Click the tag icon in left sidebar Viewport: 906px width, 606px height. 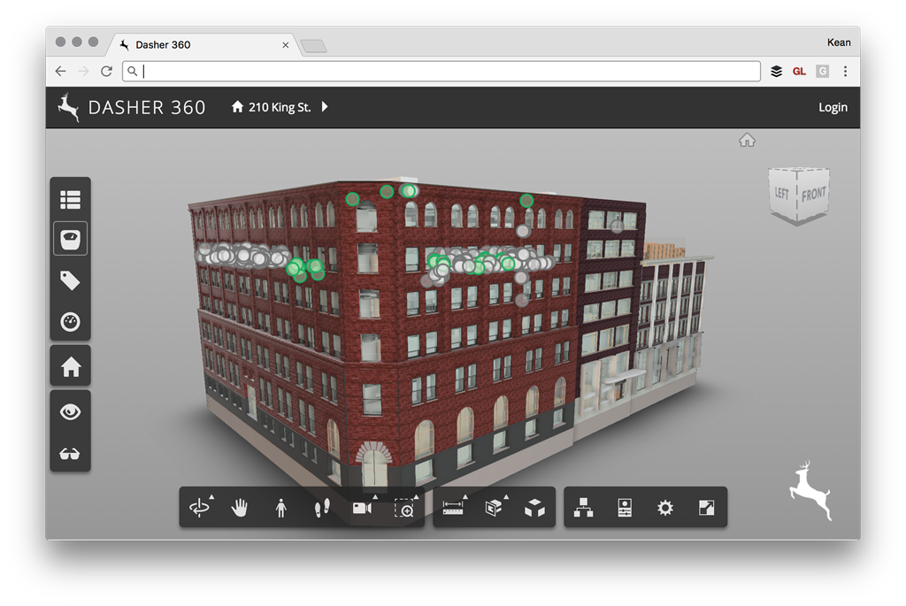click(70, 280)
